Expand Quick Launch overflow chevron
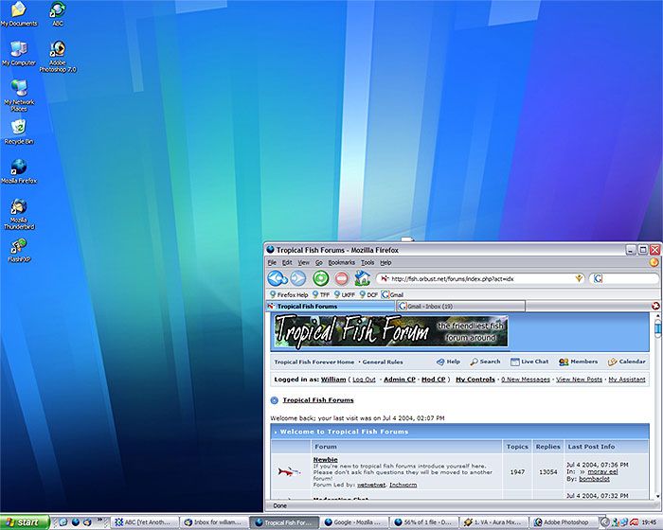The image size is (663, 530). click(x=99, y=520)
